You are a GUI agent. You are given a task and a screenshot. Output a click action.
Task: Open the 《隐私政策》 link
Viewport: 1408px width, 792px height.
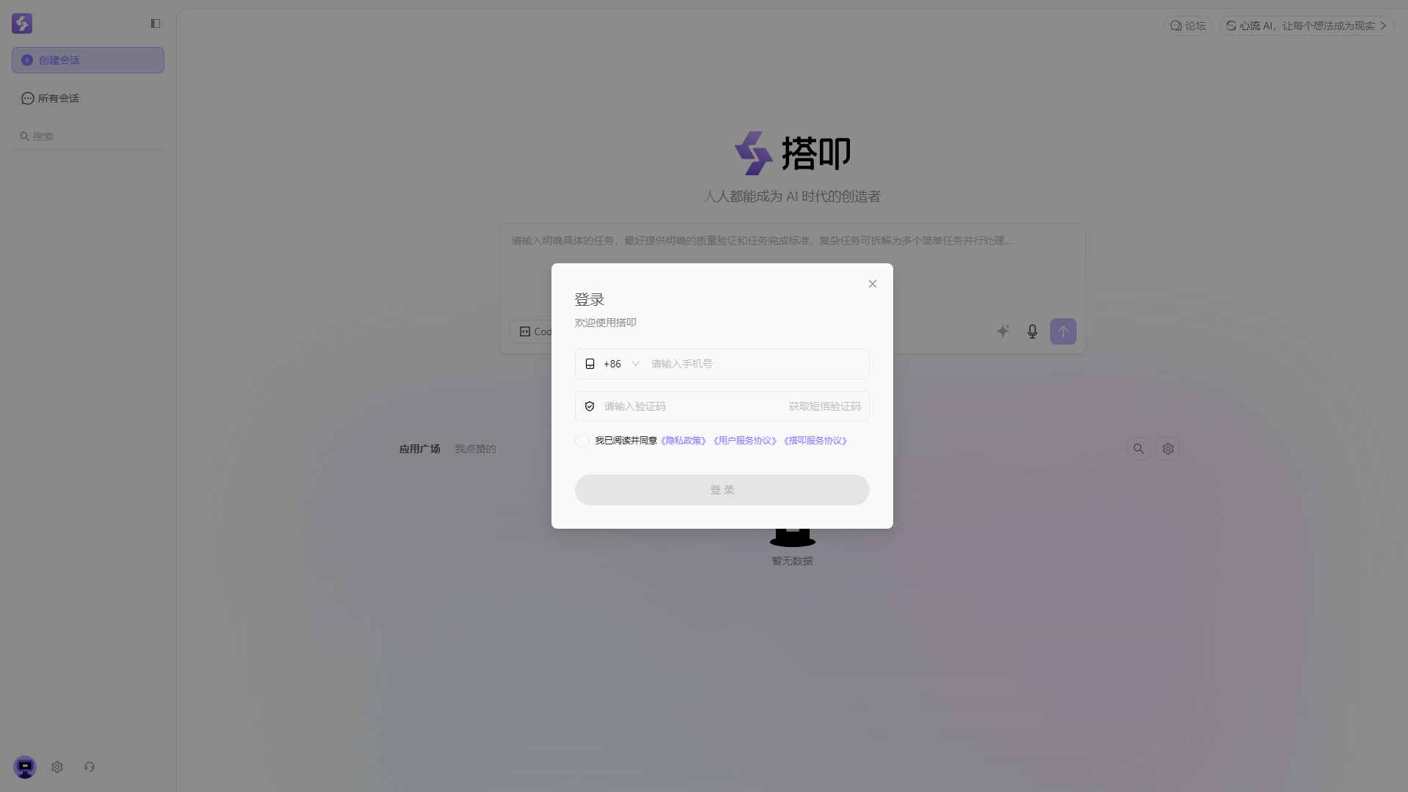[683, 441]
